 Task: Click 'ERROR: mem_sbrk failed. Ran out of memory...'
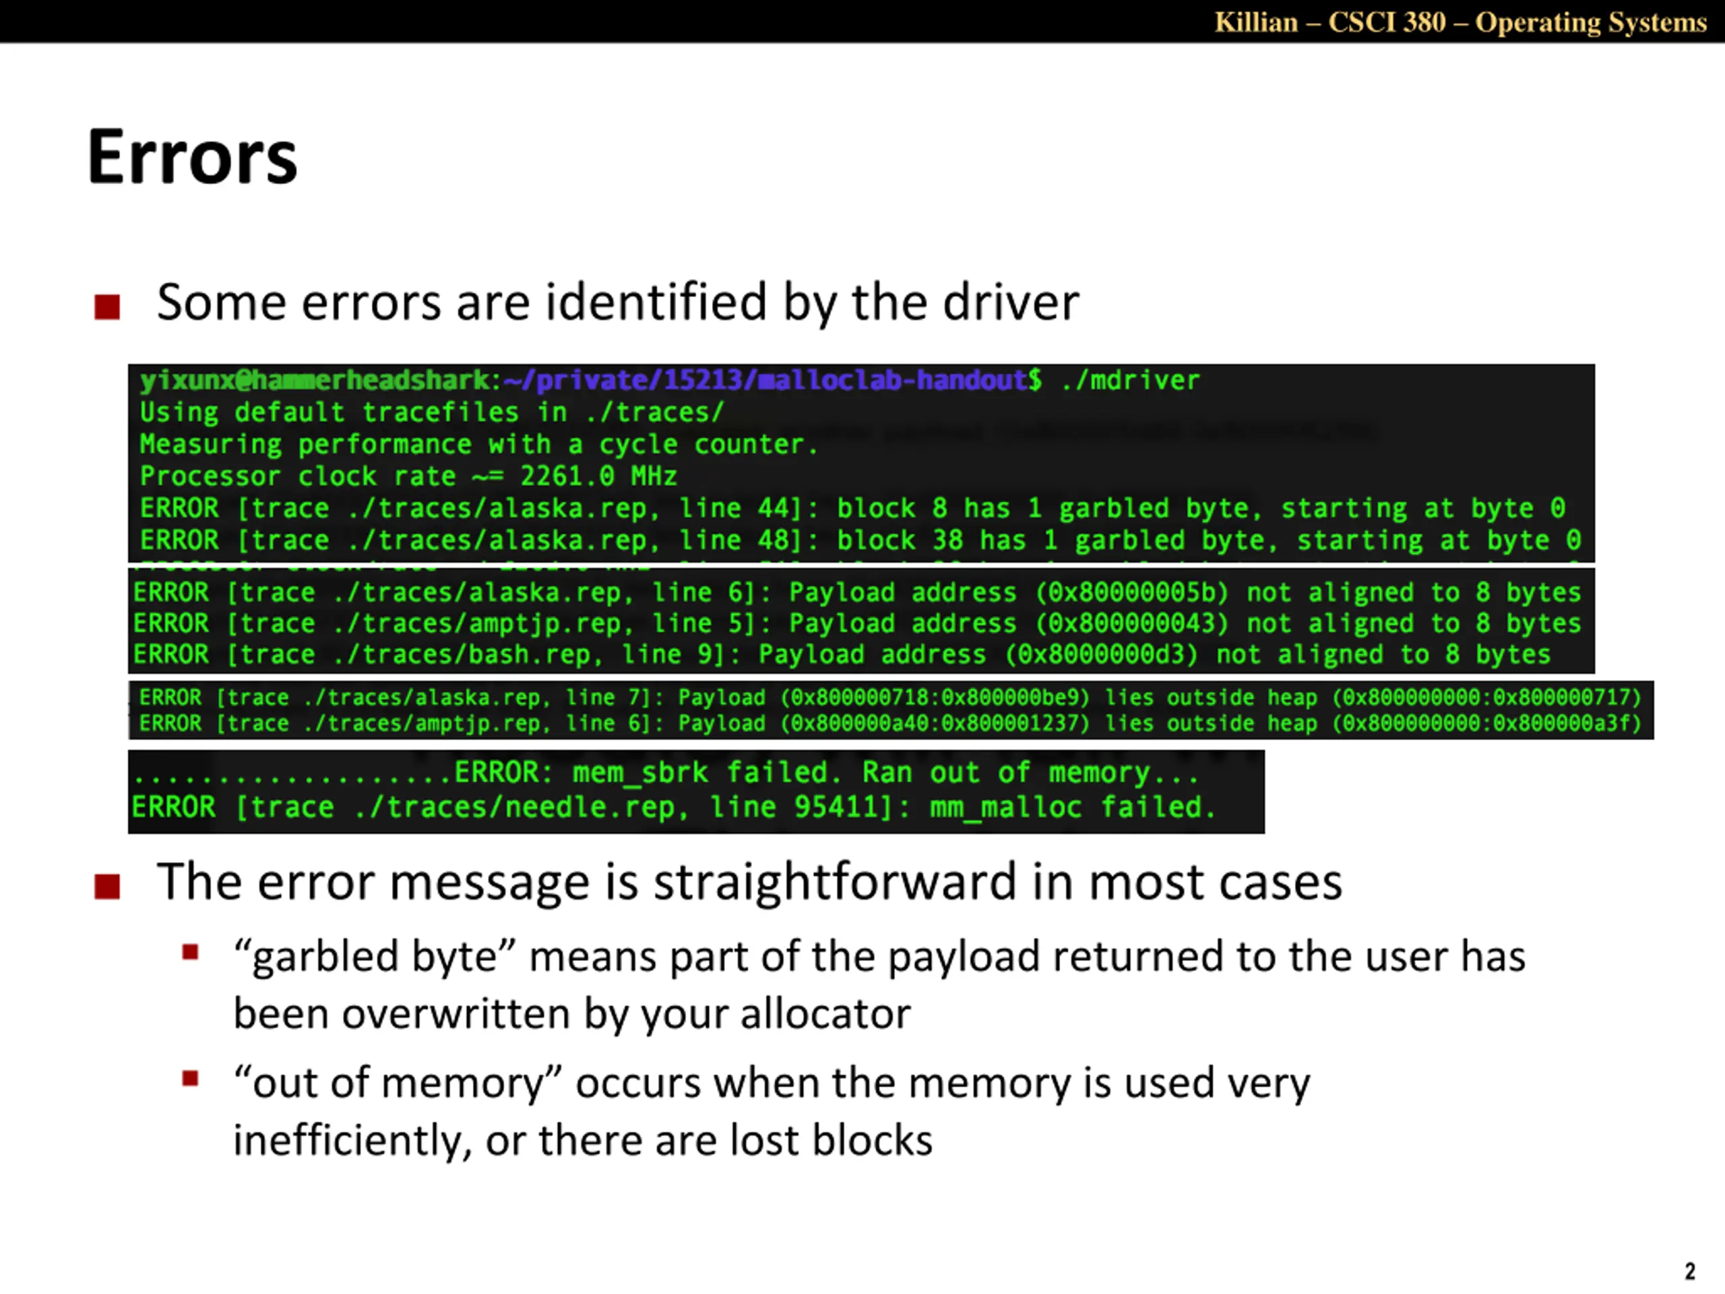(827, 772)
